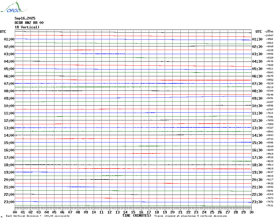Select the date text Sep16,2025

tap(25, 18)
